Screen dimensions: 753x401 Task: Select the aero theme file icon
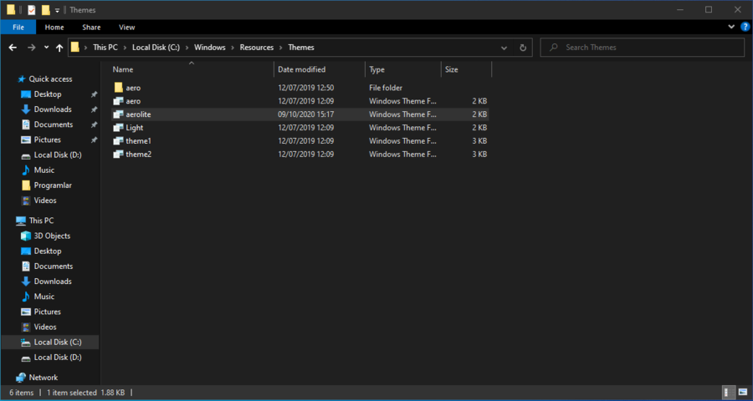pos(118,101)
